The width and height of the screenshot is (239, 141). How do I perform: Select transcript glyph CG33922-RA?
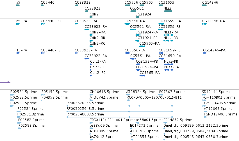click(x=87, y=29)
